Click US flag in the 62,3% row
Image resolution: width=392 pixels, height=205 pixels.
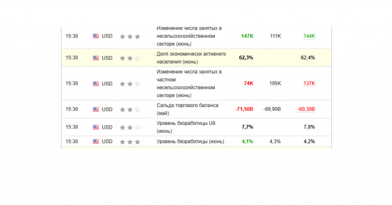[x=96, y=58]
